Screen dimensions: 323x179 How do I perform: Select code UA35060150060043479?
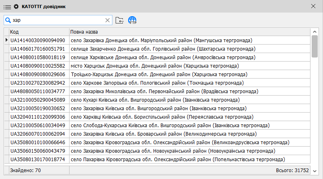[38, 151]
